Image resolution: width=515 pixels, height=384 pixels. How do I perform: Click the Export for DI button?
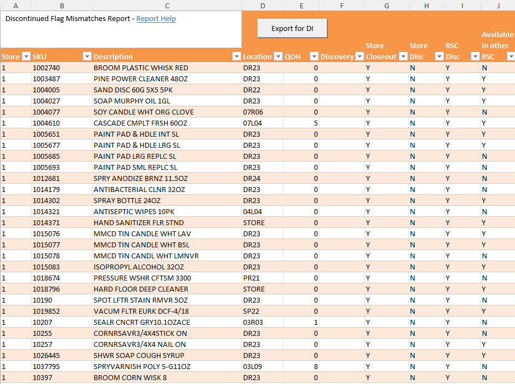(x=292, y=29)
